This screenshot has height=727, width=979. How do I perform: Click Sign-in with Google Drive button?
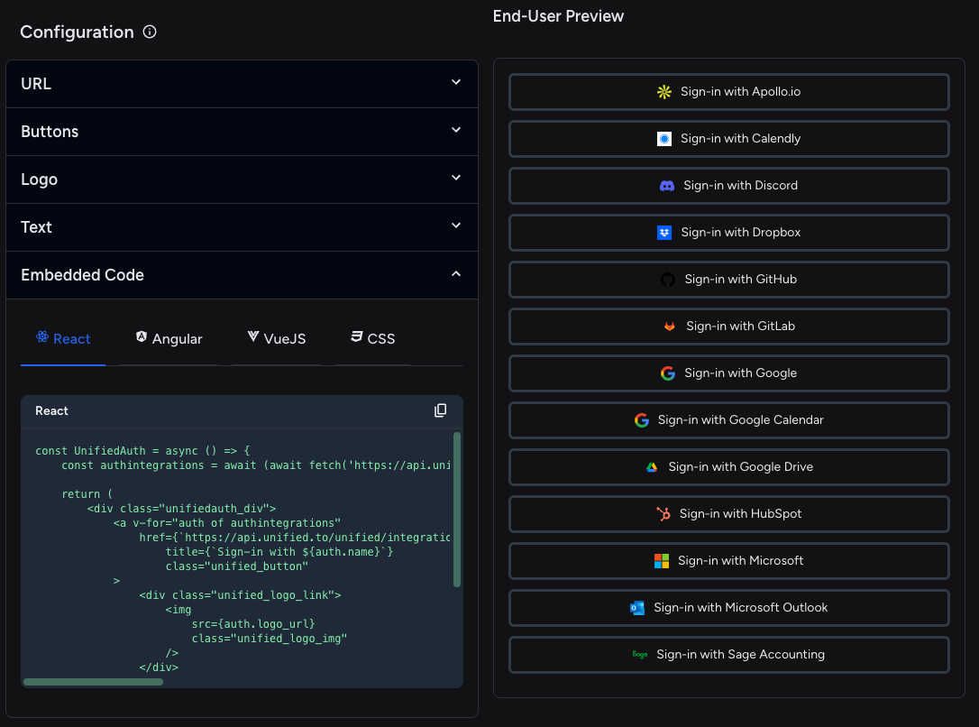click(x=729, y=467)
